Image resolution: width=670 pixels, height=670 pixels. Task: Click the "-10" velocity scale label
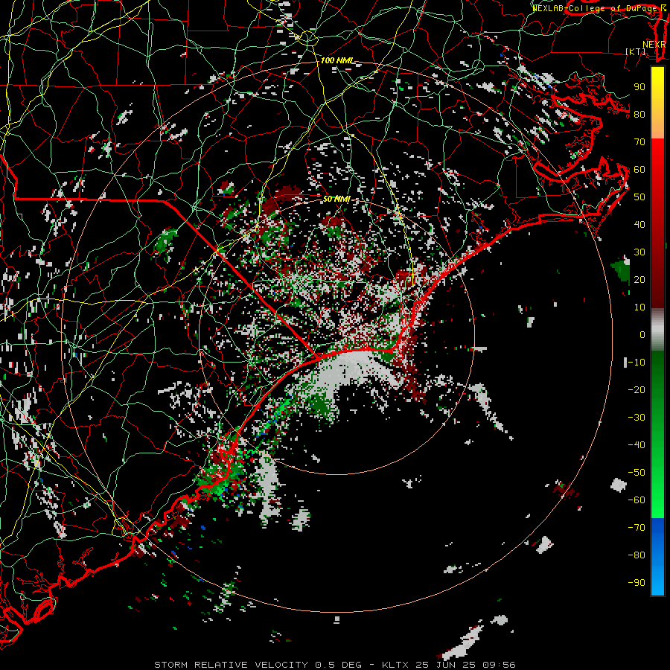pyautogui.click(x=636, y=363)
